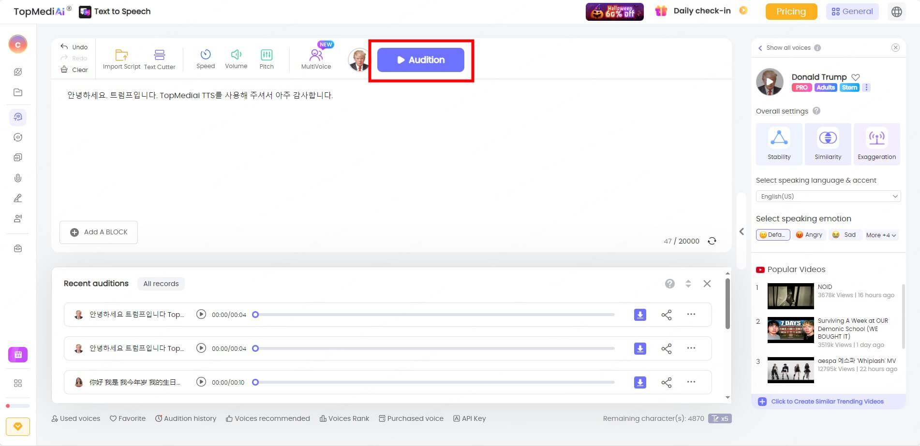Download the Chinese audition audio

640,382
